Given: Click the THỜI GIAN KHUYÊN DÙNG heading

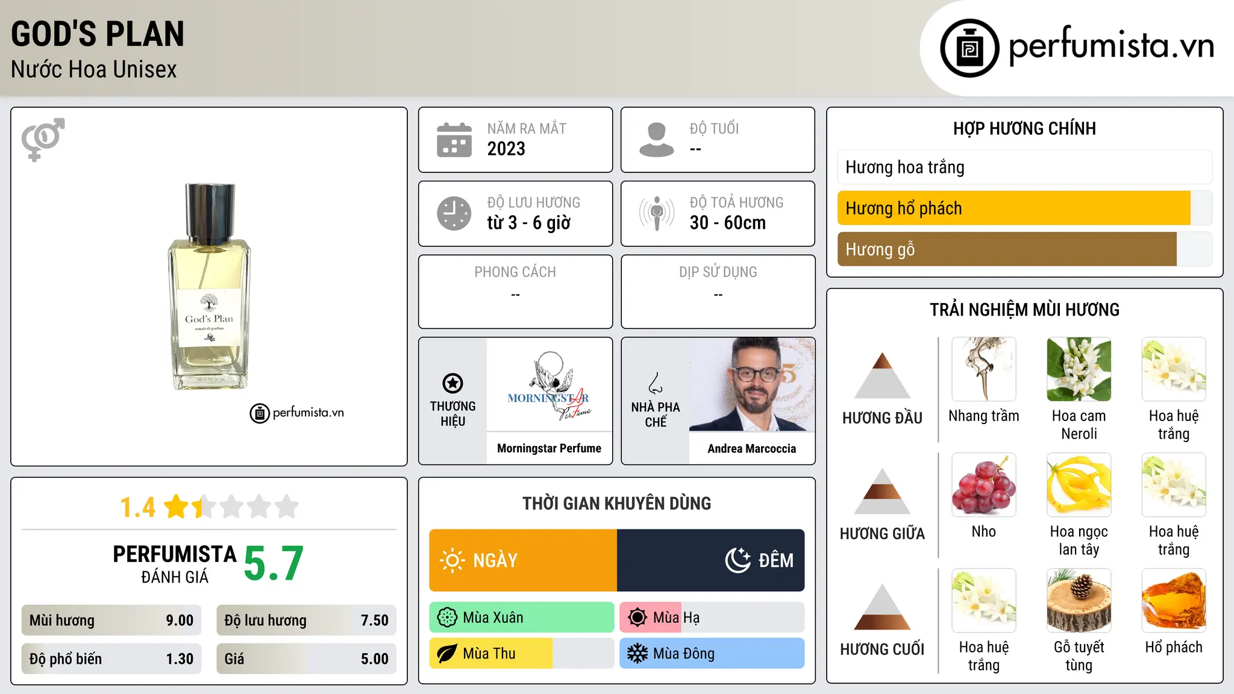Looking at the screenshot, I should point(616,503).
